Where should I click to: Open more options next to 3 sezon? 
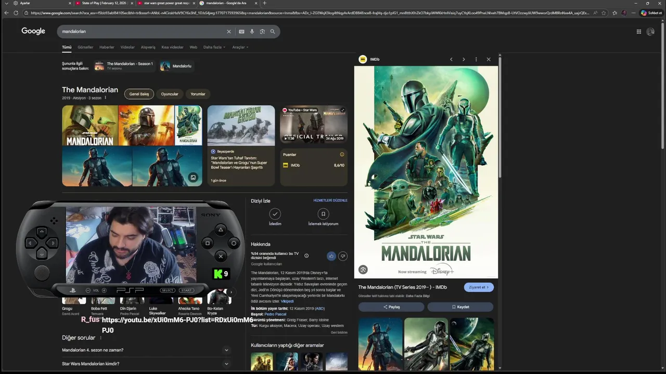pyautogui.click(x=105, y=98)
